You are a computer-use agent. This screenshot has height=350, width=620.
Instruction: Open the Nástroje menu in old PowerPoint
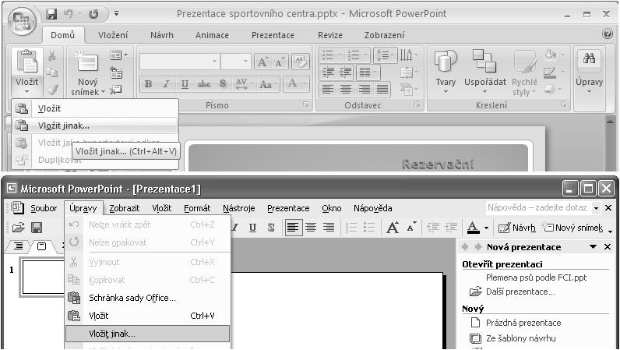[239, 208]
